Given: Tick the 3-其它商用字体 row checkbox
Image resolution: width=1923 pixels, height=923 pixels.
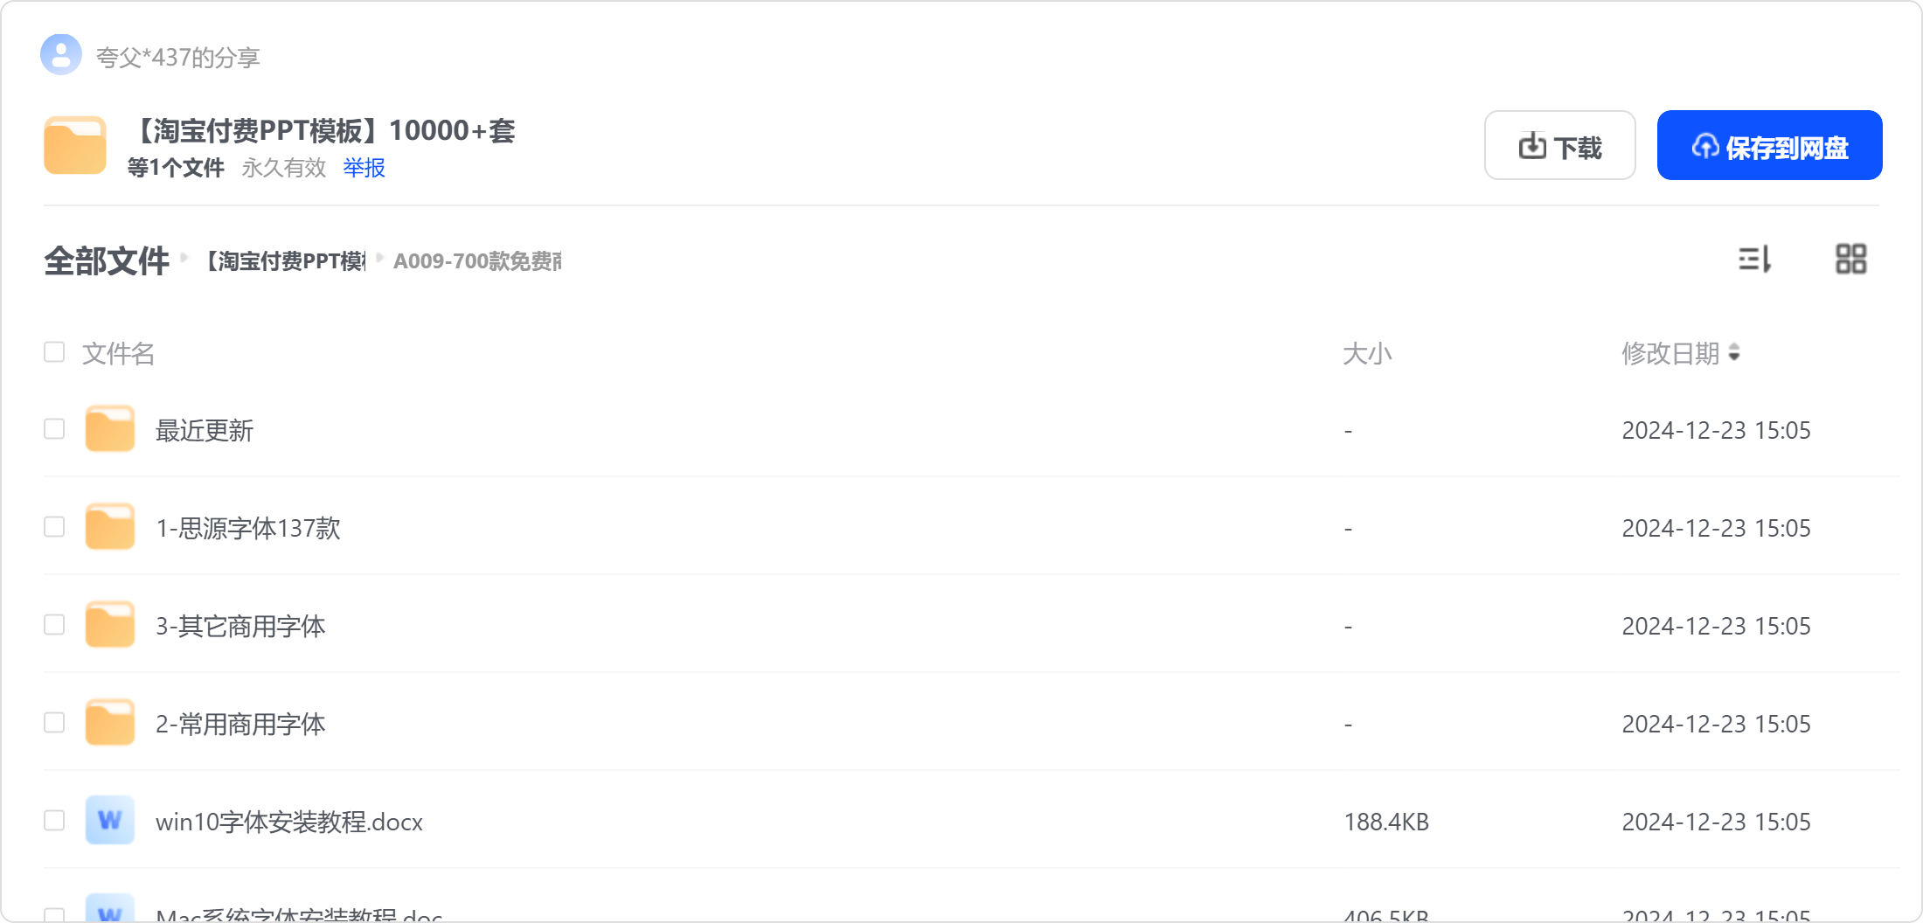Looking at the screenshot, I should click(x=54, y=625).
